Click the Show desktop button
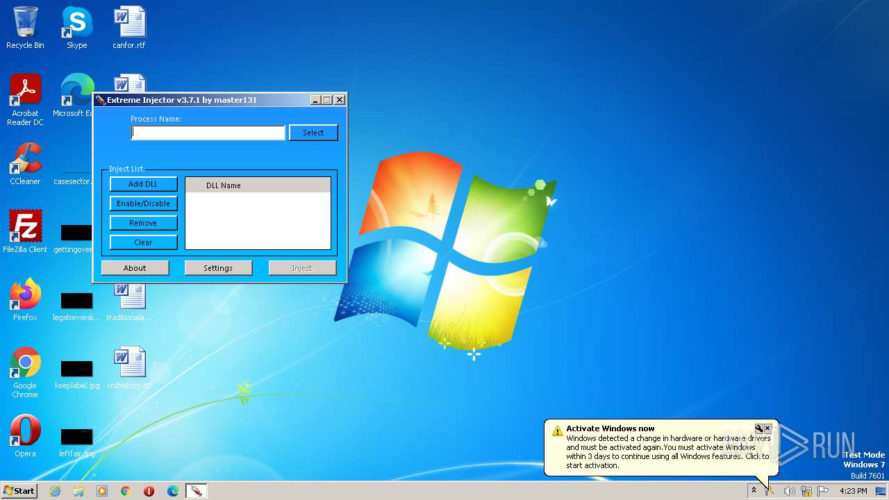This screenshot has width=889, height=500. click(881, 491)
